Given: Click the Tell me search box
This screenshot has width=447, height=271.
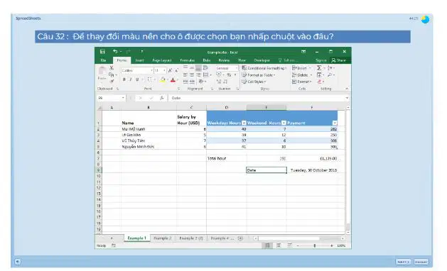Looking at the screenshot, I should click(x=288, y=60).
